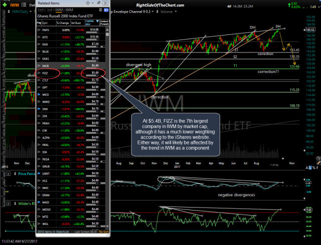Image resolution: width=321 pixels, height=245 pixels.
Task: Click the move-arrows icon in Related Items header
Action: (x=88, y=3)
